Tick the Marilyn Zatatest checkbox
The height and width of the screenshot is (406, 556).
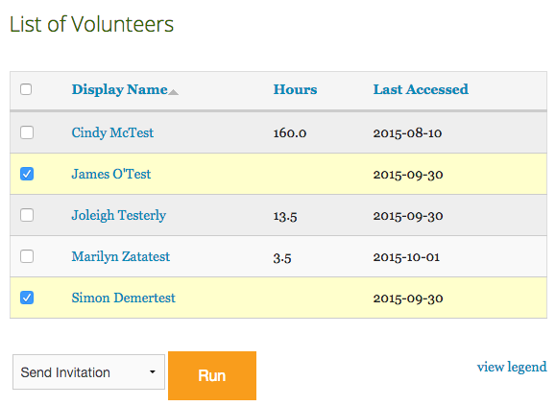click(27, 256)
